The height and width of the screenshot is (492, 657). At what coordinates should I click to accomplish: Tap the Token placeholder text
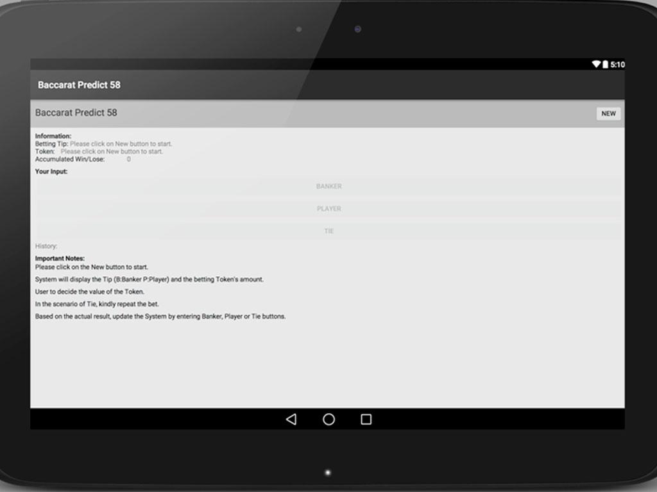tap(112, 152)
